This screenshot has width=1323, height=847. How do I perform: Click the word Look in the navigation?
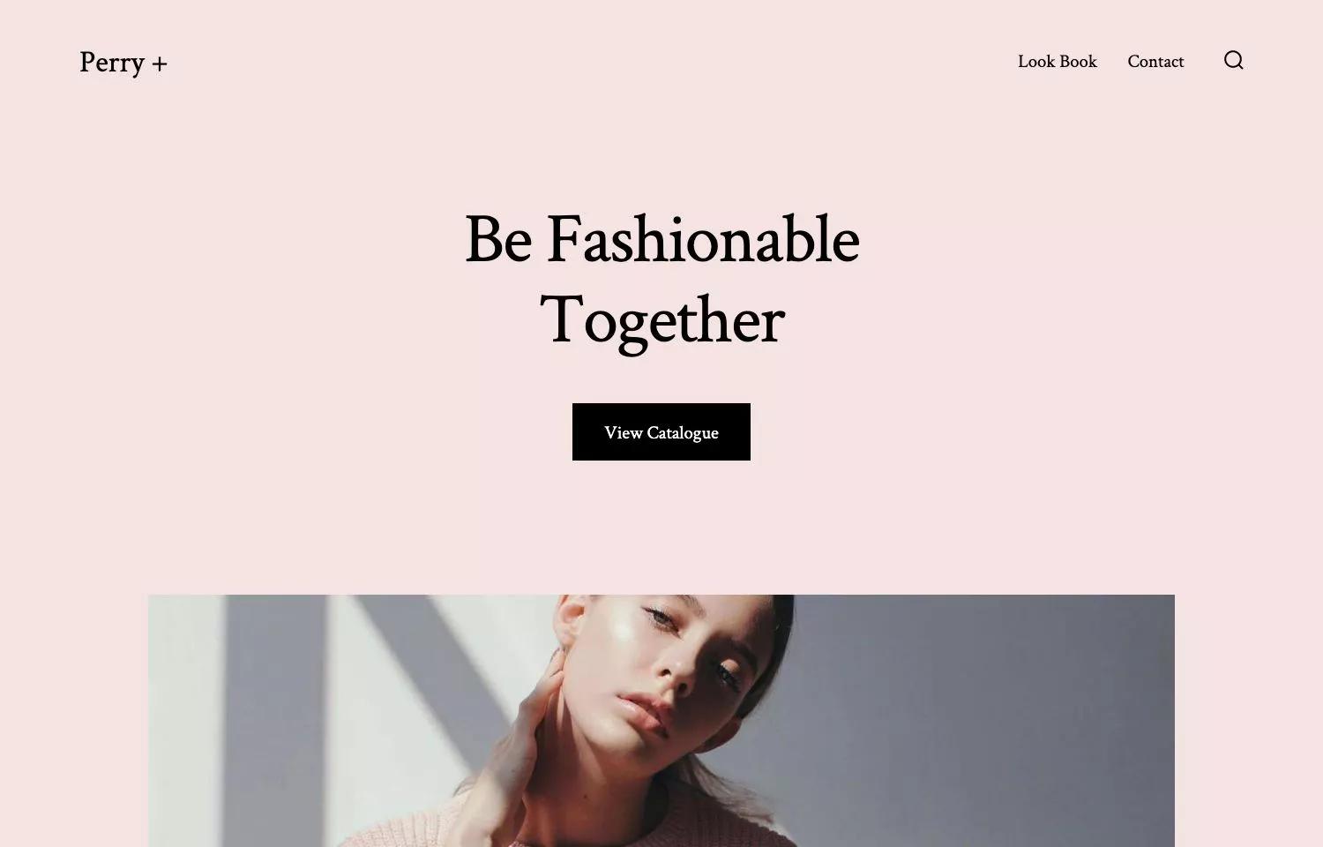coord(1036,61)
